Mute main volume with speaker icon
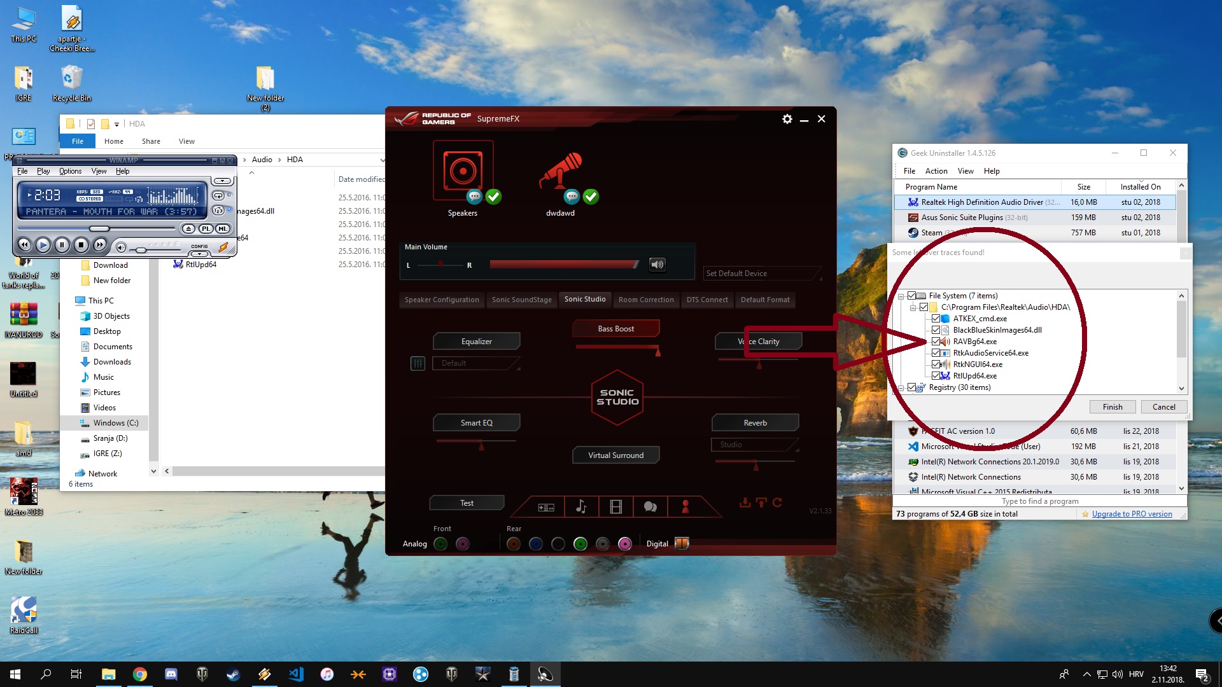This screenshot has width=1222, height=687. 657,264
